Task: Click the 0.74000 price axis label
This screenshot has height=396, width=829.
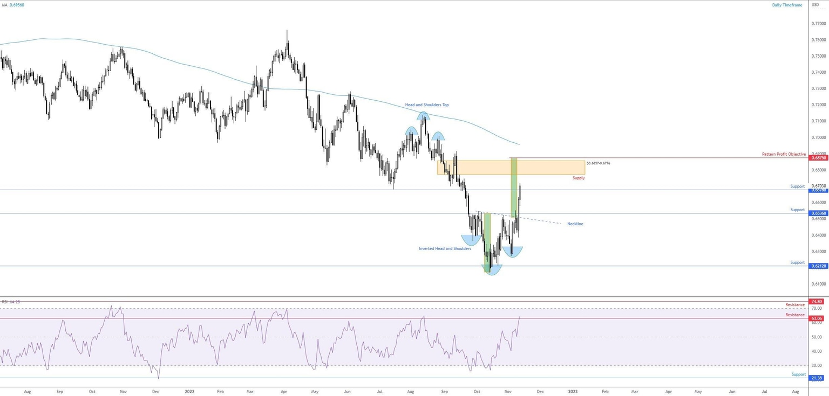Action: (819, 72)
